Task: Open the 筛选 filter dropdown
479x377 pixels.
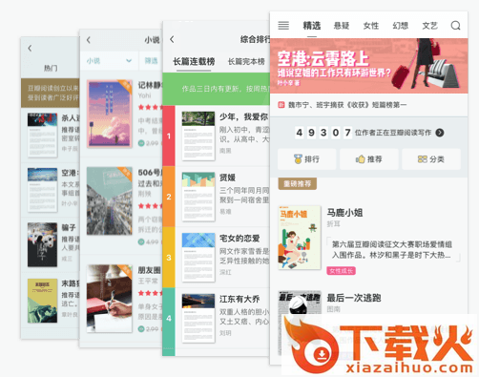Action: pos(152,61)
